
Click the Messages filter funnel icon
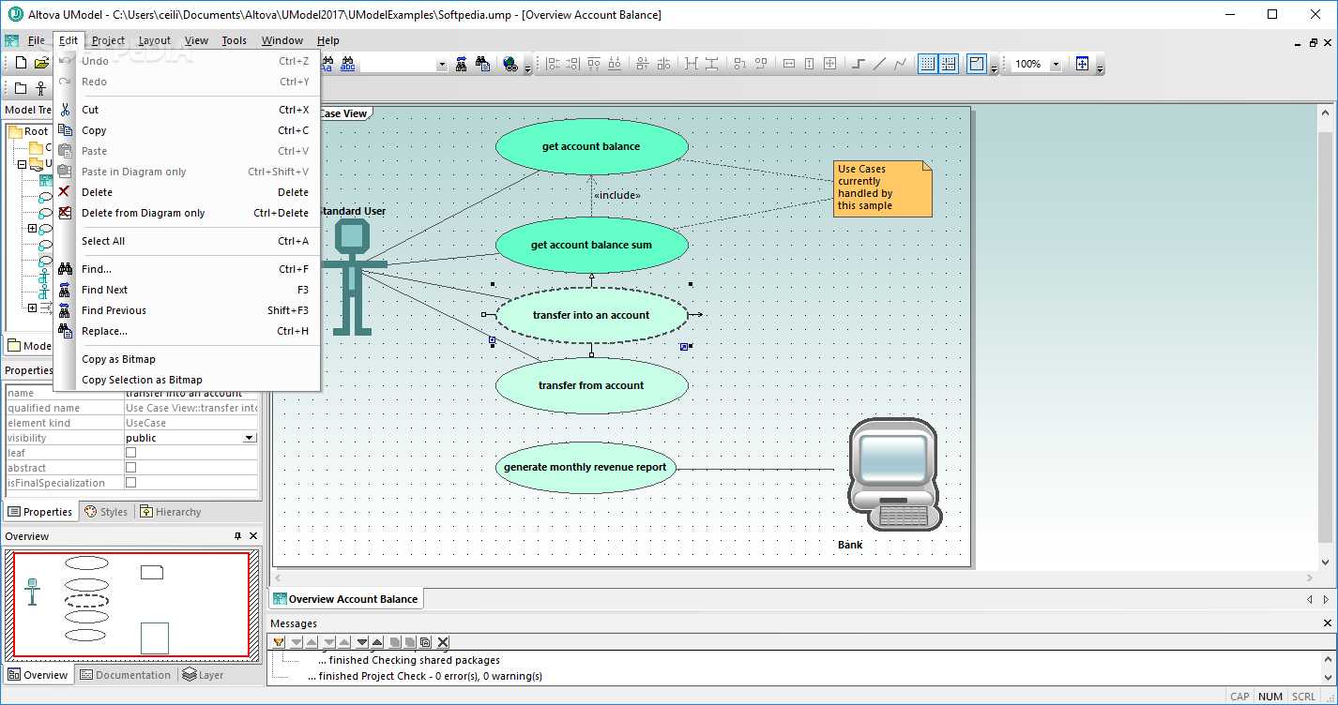click(279, 642)
